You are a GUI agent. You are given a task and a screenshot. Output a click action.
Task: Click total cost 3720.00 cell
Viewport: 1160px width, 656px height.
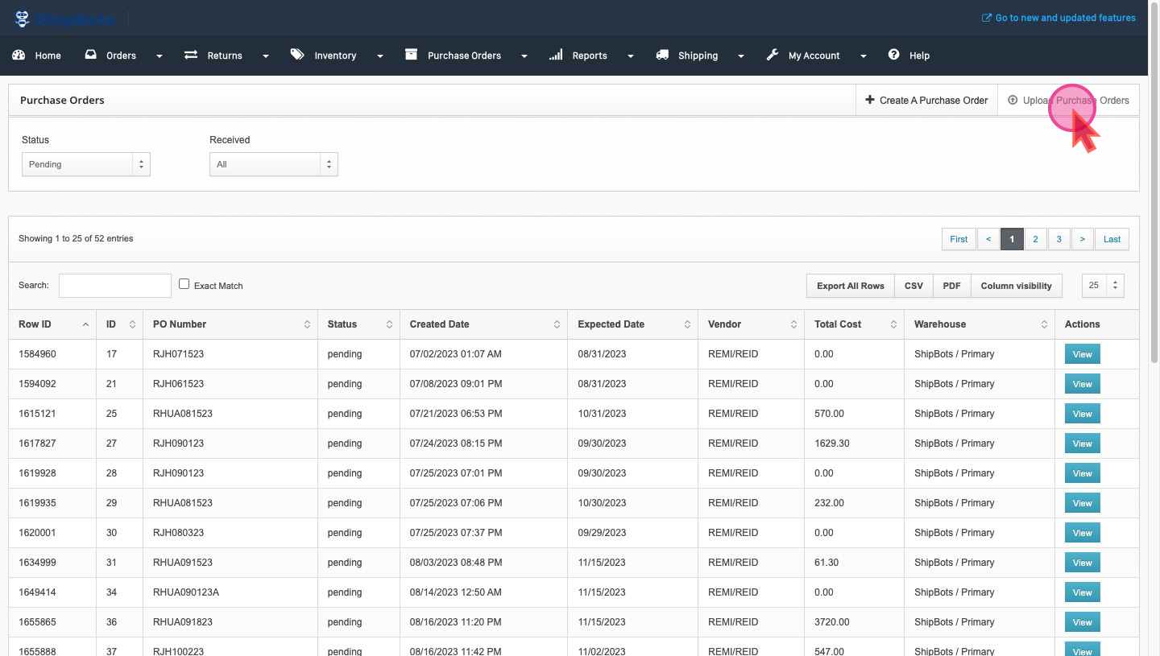point(854,622)
